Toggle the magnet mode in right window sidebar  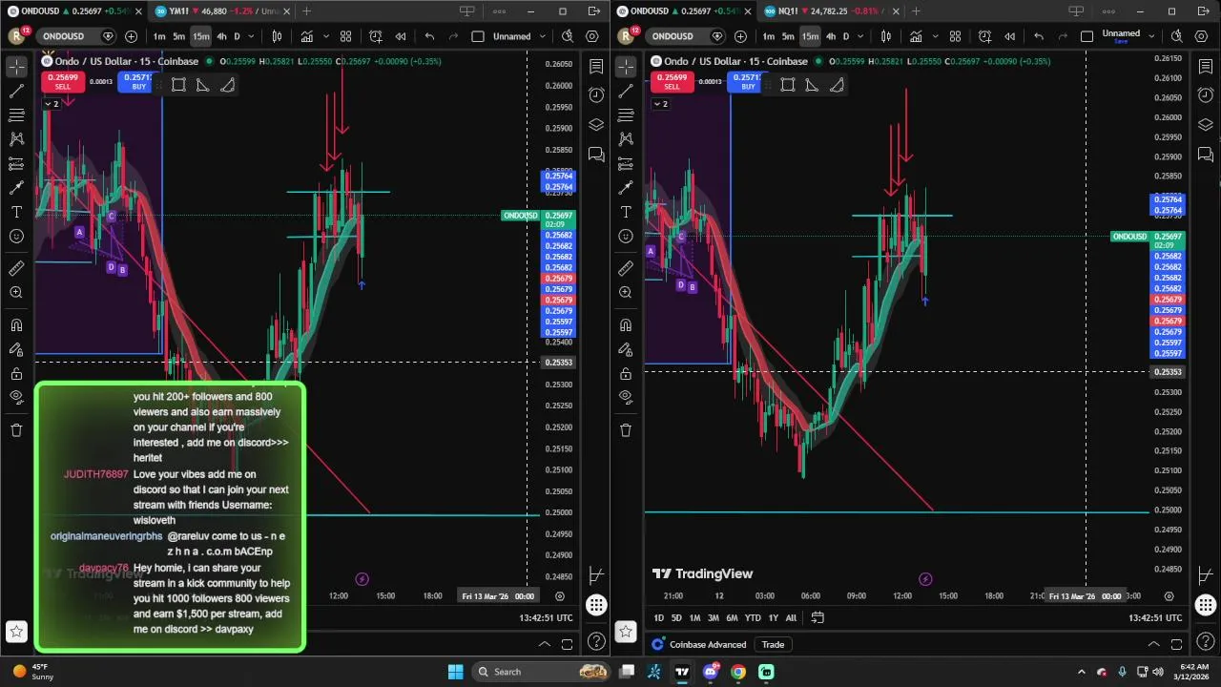tap(626, 325)
